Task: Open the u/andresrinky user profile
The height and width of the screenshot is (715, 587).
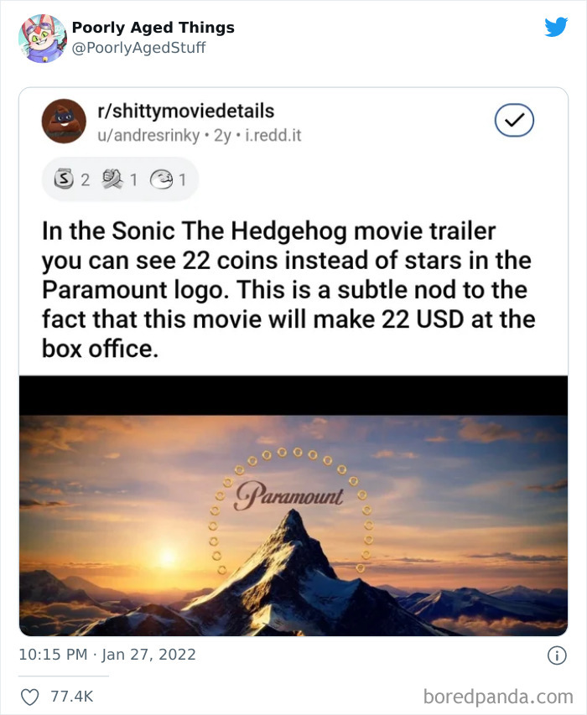Action: [x=148, y=136]
